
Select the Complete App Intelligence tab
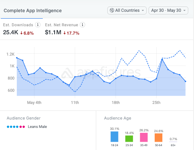tap(32, 11)
